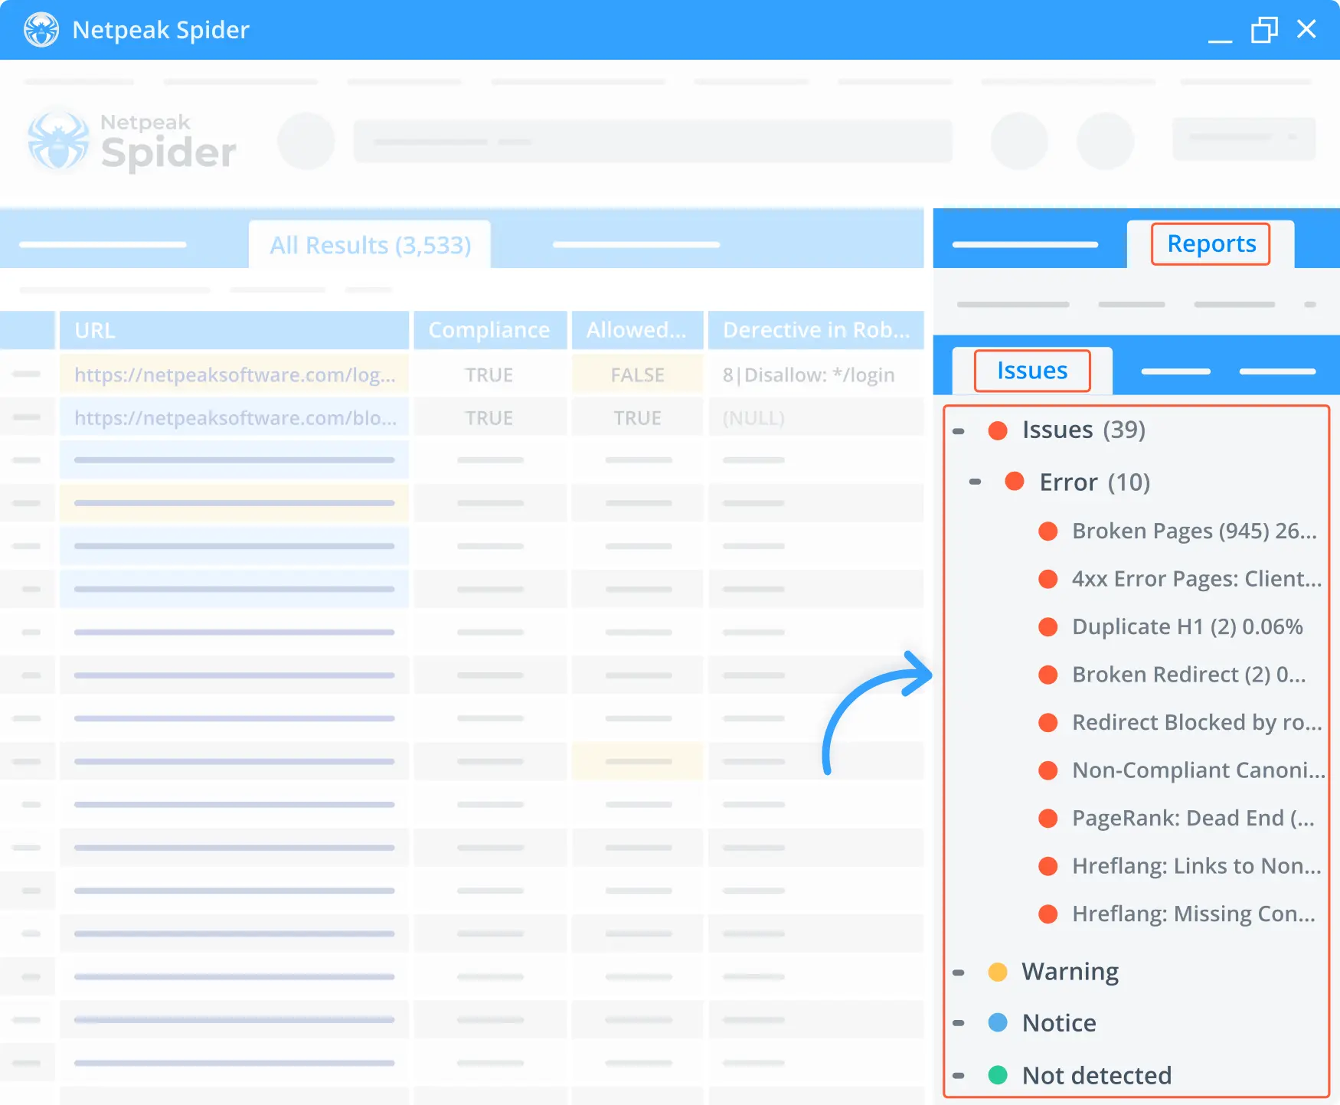Screen dimensions: 1340x1105
Task: Click the Allowed... column header
Action: [x=637, y=330]
